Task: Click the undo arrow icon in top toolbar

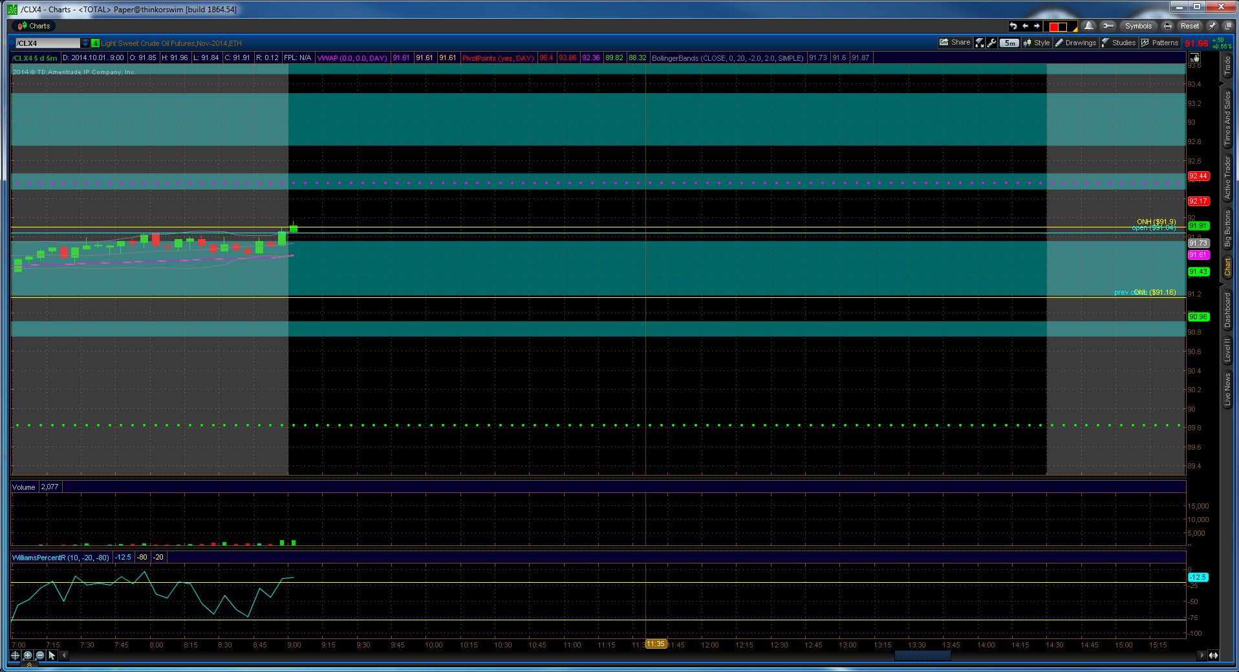Action: [1013, 26]
